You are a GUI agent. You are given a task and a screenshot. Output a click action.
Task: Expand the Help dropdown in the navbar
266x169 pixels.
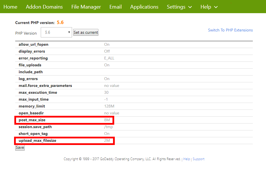pos(209,7)
